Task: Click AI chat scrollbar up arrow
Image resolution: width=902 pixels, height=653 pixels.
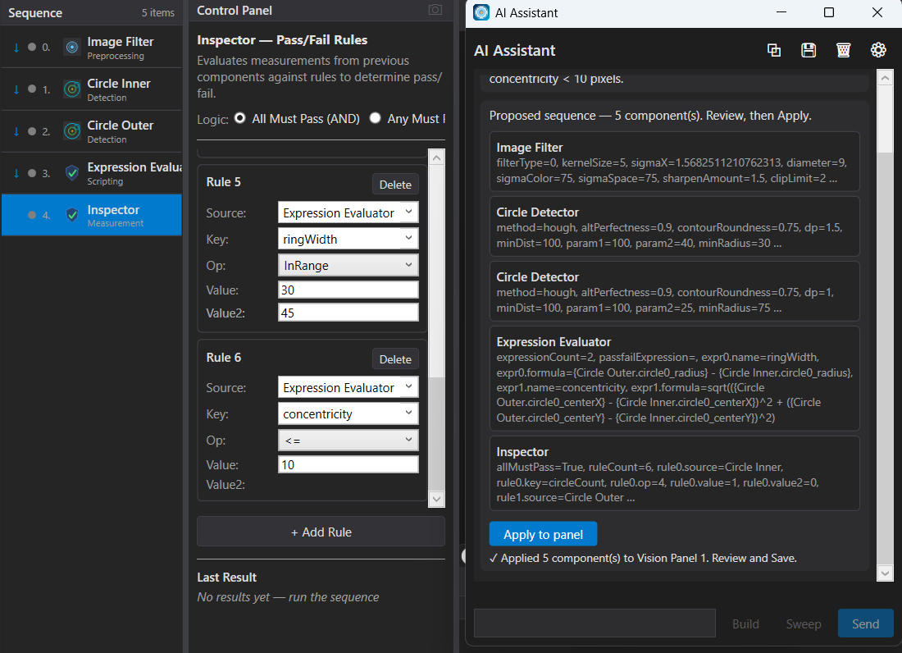Action: tap(885, 78)
